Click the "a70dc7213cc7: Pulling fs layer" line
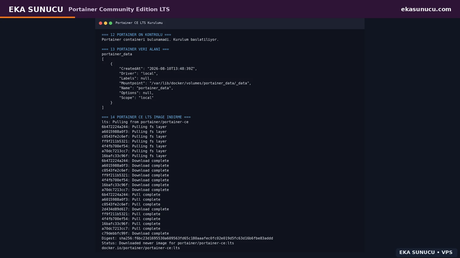The image size is (460, 258). [x=134, y=151]
